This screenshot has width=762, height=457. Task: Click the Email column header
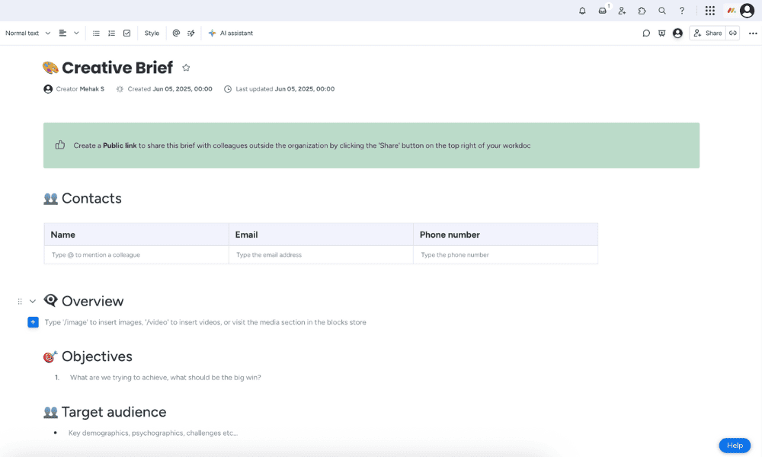point(321,235)
